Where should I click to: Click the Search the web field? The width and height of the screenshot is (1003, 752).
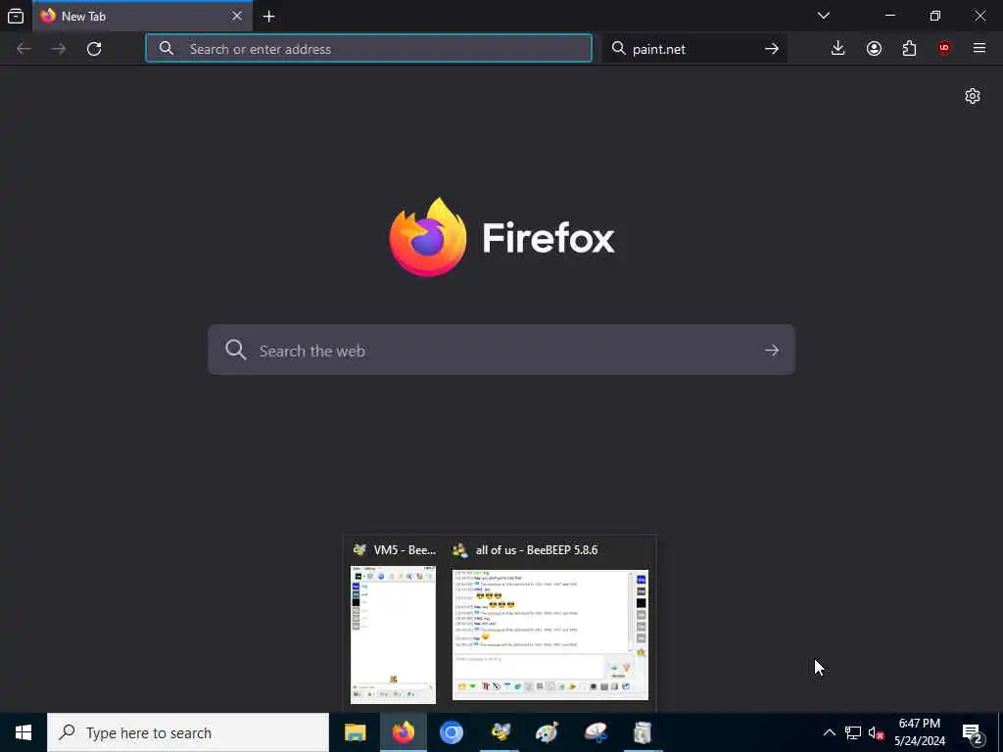tap(501, 350)
